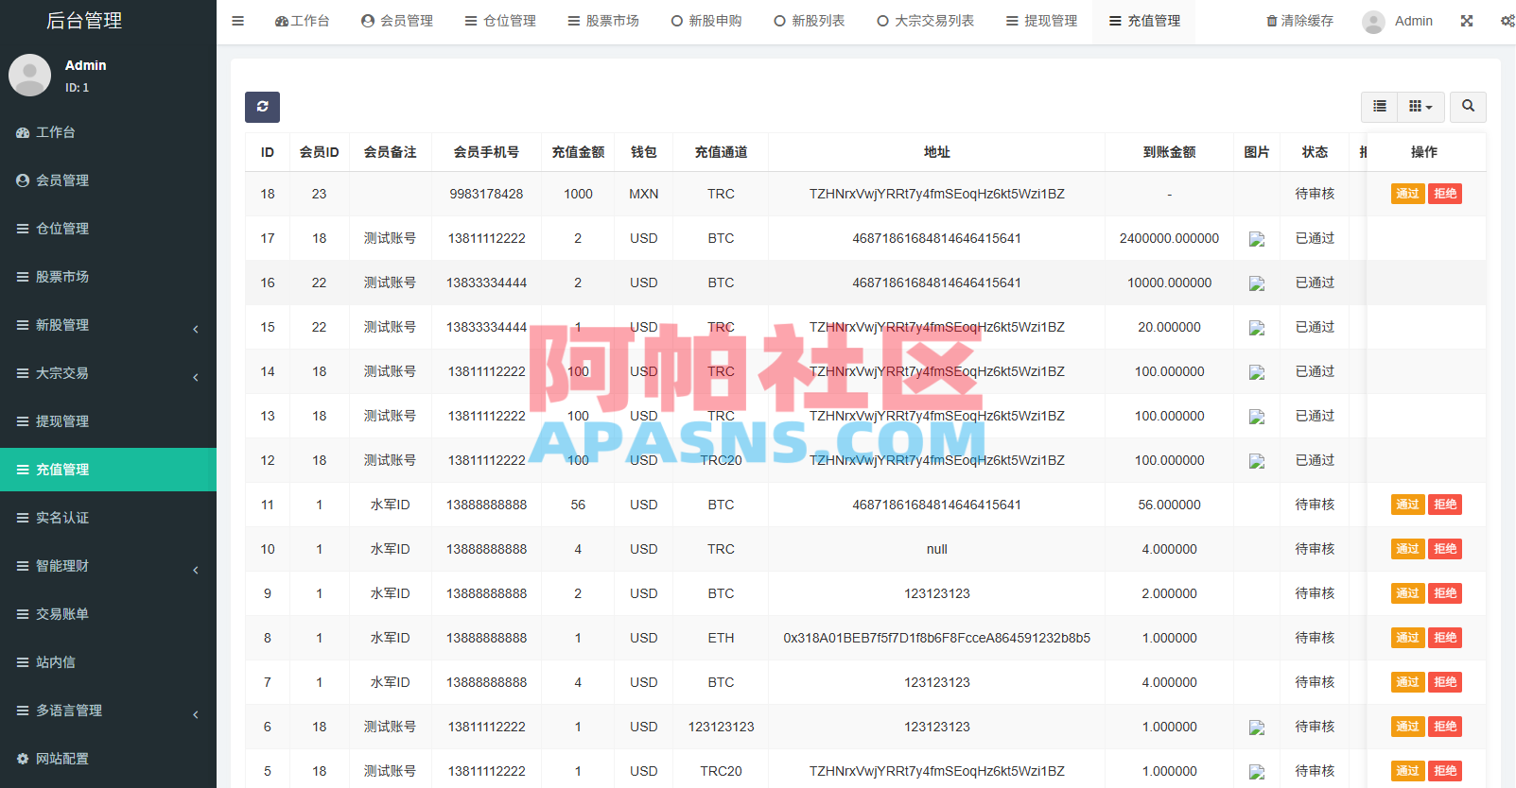
Task: Click the 到账金额 column header
Action: (1169, 152)
